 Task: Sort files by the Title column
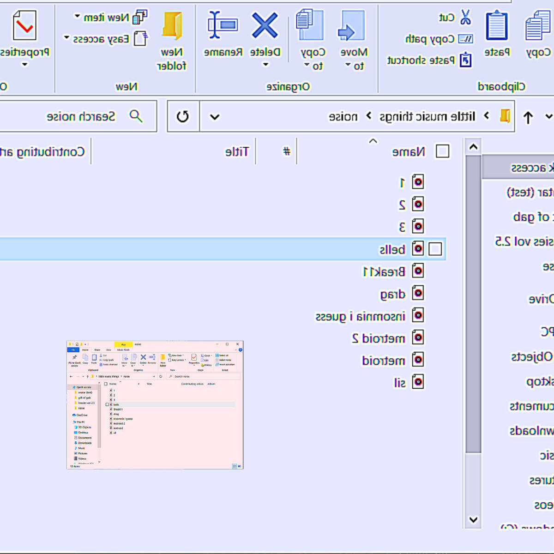point(237,151)
